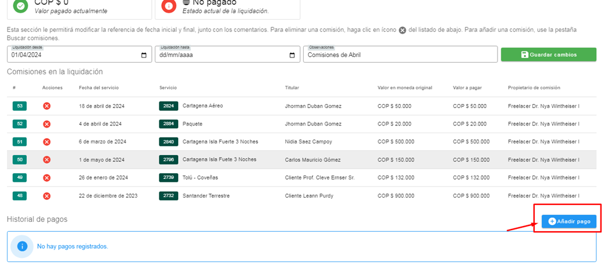Viewport: 611px width, 269px height.
Task: Click service badge 2732 Santander Terrestre
Action: click(168, 196)
